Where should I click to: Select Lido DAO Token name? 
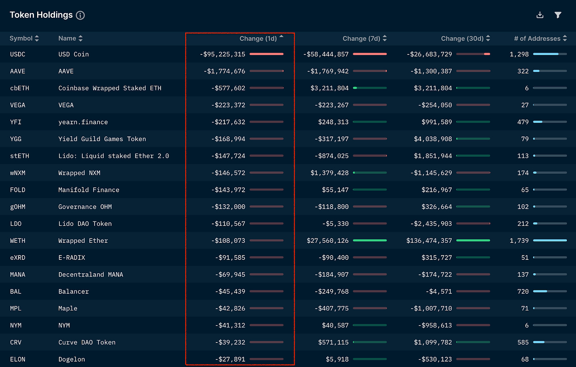tap(85, 224)
